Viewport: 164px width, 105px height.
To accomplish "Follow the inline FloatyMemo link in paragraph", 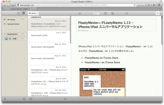I will [x=96, y=51].
